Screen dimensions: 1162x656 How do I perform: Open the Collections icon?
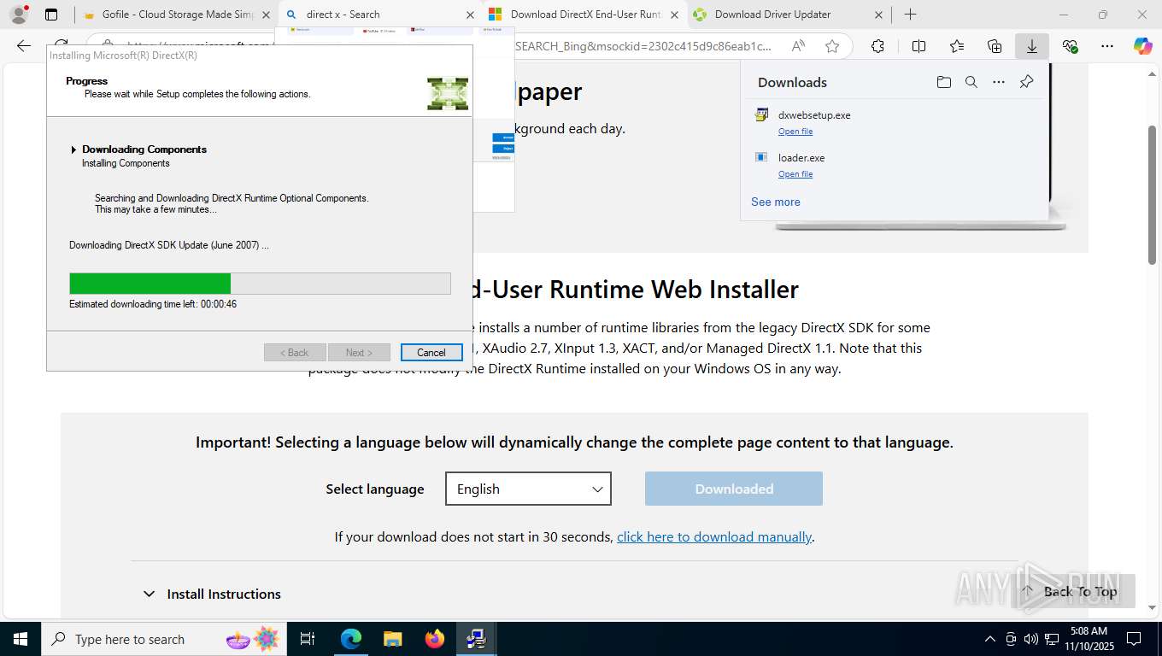click(995, 46)
